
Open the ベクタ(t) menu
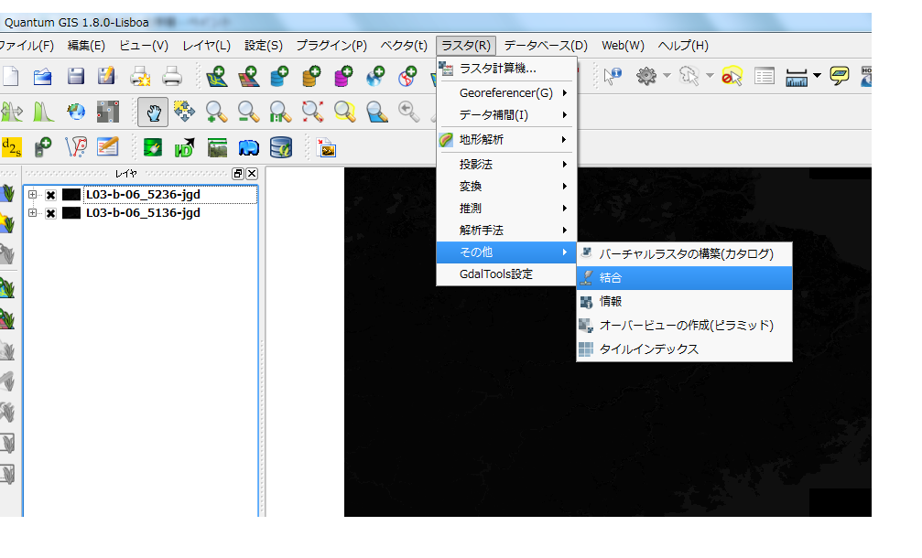tap(404, 45)
